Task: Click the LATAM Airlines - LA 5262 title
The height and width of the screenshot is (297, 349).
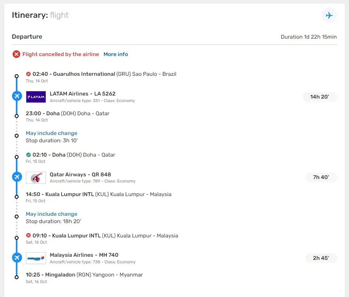Action: coord(82,94)
